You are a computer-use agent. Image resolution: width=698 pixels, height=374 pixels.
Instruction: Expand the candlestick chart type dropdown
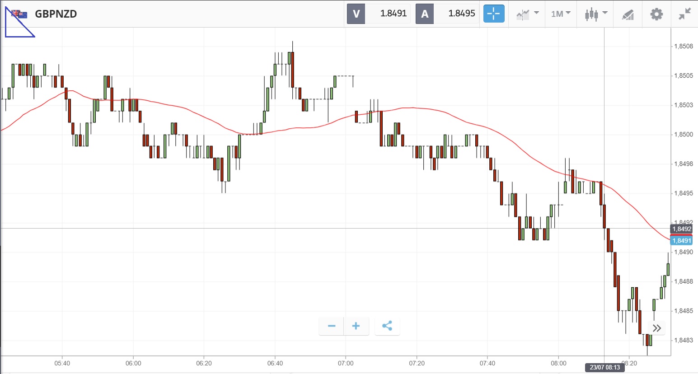(596, 14)
